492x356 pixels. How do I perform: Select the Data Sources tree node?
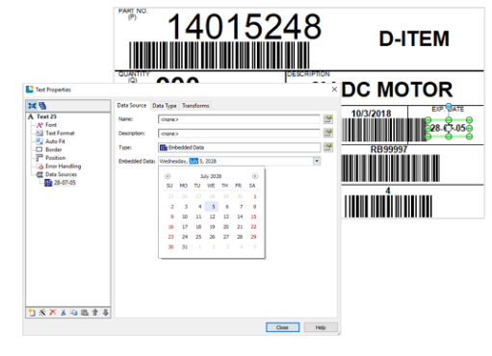click(61, 174)
